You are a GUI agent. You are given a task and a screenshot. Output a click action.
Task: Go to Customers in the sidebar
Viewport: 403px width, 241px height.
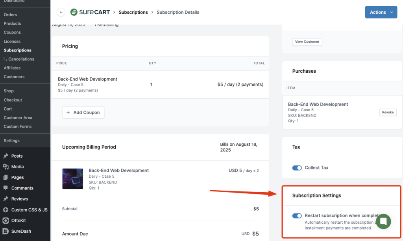point(14,77)
